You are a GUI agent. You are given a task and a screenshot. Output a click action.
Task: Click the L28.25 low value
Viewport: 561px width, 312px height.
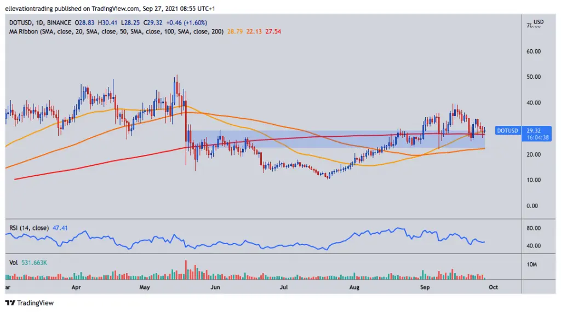pyautogui.click(x=130, y=22)
